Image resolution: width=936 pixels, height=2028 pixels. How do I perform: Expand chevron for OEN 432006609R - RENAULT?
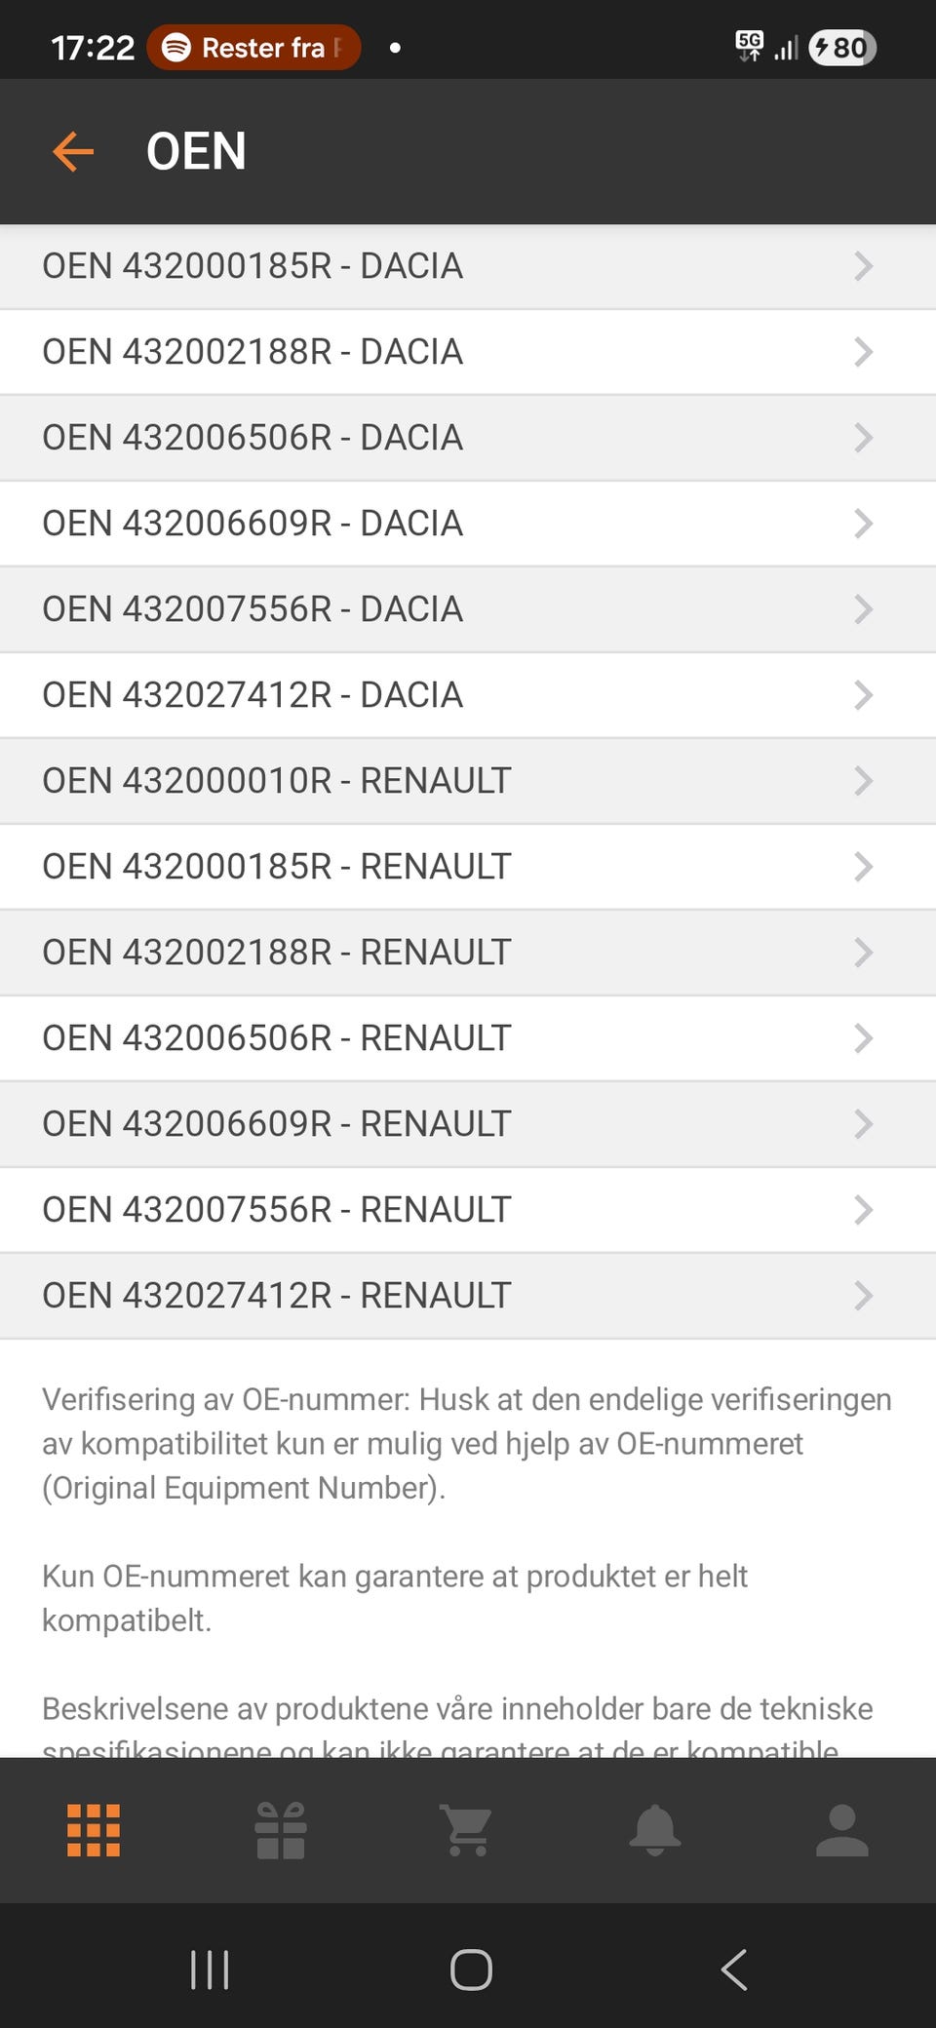pyautogui.click(x=863, y=1124)
